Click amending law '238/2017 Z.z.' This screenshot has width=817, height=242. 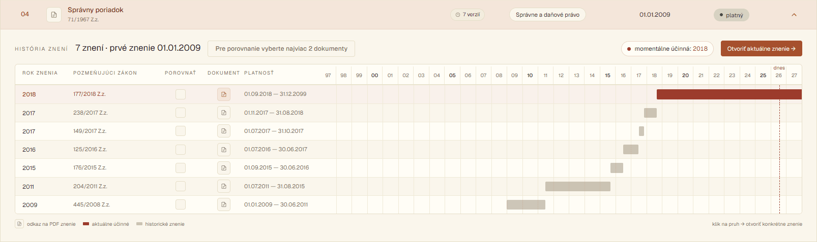coord(91,113)
